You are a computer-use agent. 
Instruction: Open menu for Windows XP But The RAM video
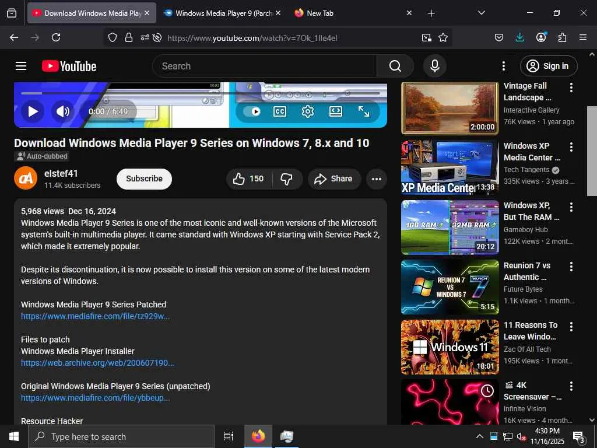tap(571, 207)
